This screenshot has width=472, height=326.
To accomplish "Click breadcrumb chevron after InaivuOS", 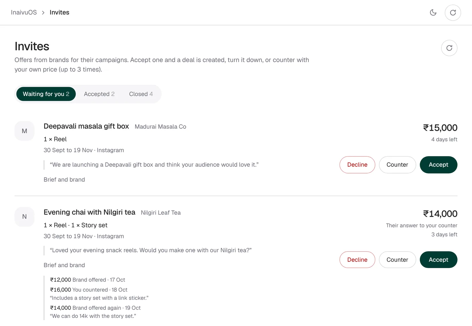I will pyautogui.click(x=43, y=12).
